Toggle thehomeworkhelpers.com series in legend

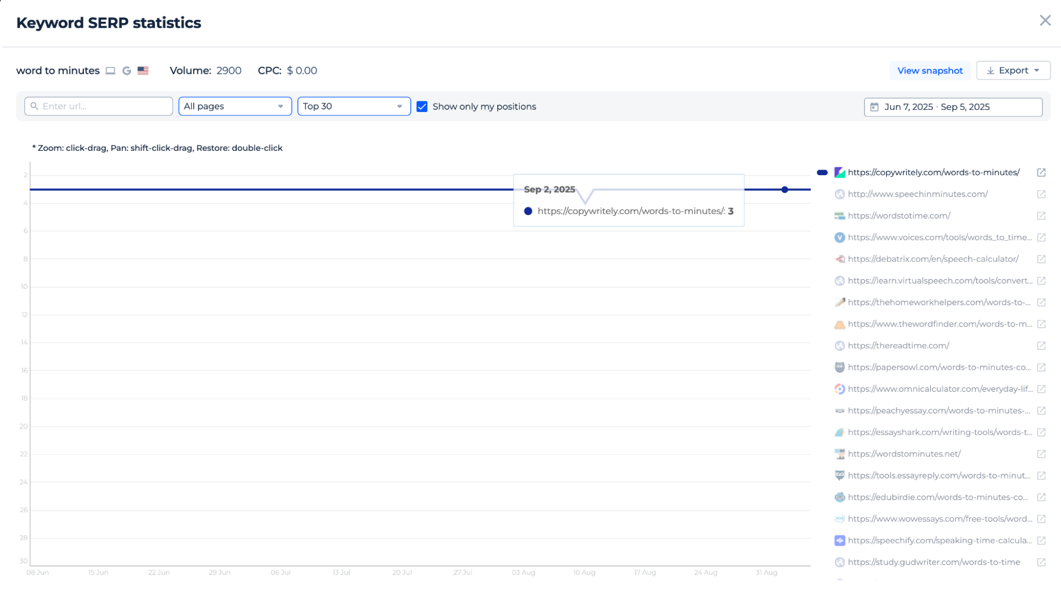pyautogui.click(x=939, y=303)
